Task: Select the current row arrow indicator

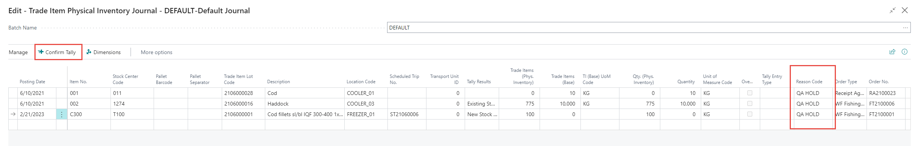Action: point(13,114)
